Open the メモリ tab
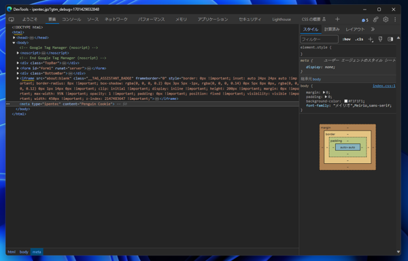Image resolution: width=408 pixels, height=261 pixels. coord(181,20)
